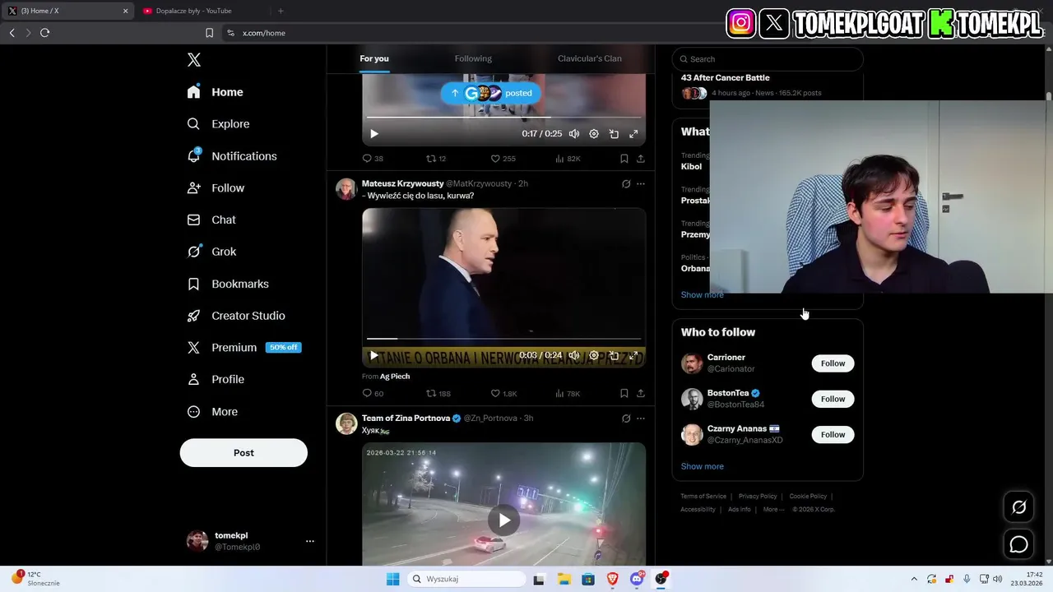Repost the post with 188 reposts
The image size is (1053, 592).
pyautogui.click(x=438, y=394)
